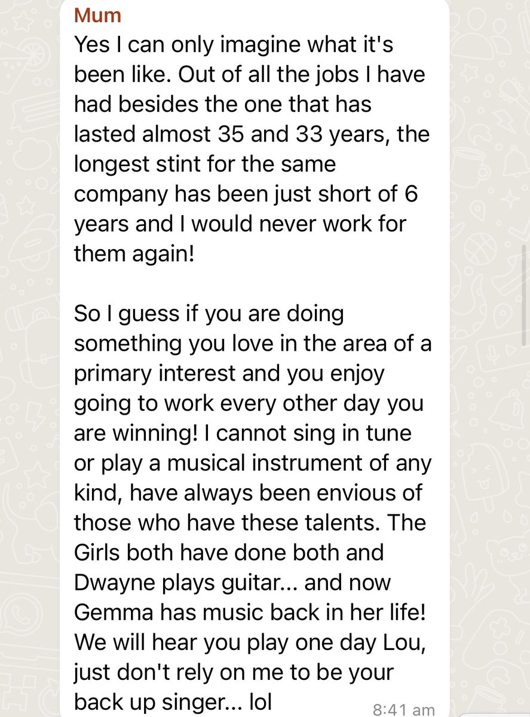Image resolution: width=530 pixels, height=717 pixels.
Task: Tap the doodle wallpaper left of the bubble
Action: click(x=29, y=358)
